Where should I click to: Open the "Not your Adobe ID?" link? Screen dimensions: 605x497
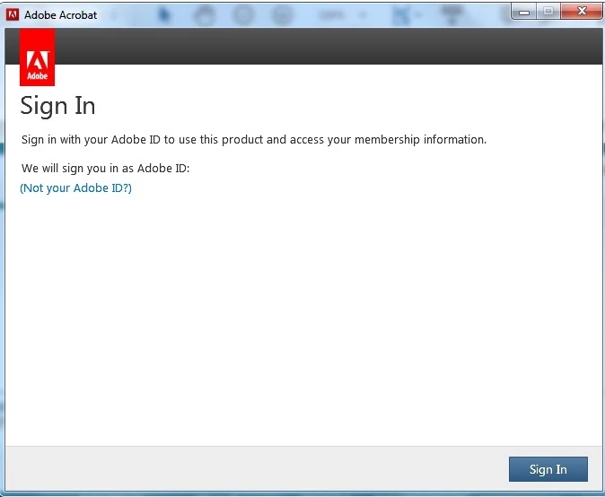tap(75, 188)
